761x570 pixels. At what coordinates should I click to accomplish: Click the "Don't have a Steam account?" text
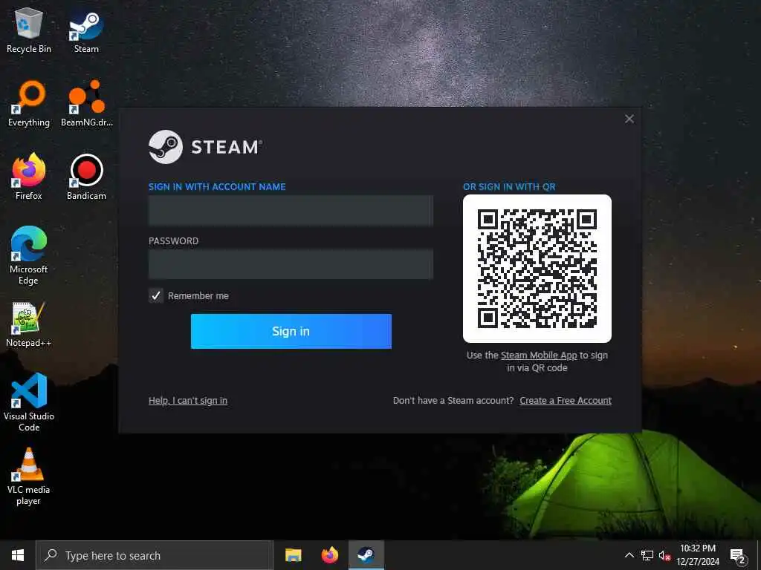453,400
